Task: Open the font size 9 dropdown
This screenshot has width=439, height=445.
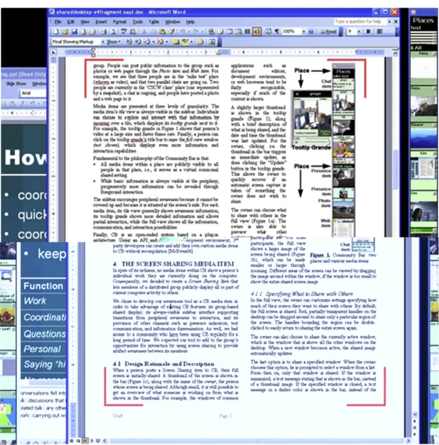Action: click(359, 31)
